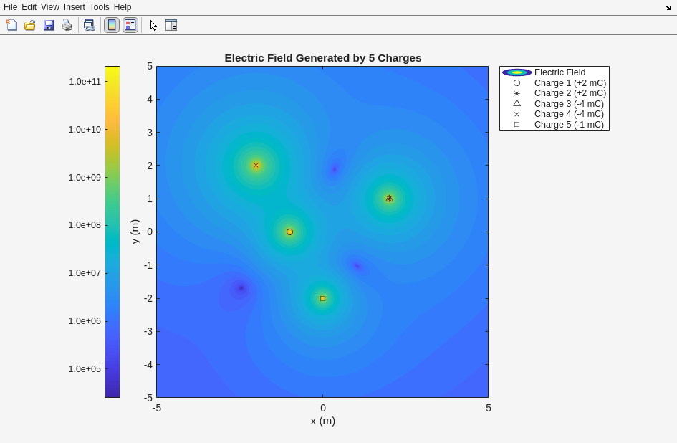
Task: Click the Link Plot icon
Action: coord(89,25)
